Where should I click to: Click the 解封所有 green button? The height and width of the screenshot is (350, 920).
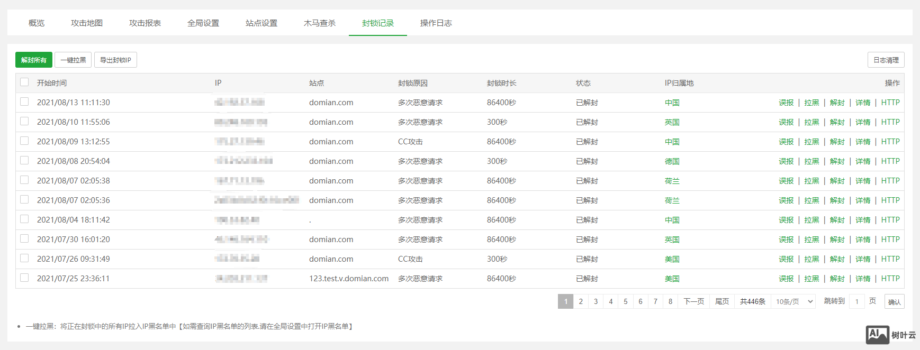tap(34, 60)
